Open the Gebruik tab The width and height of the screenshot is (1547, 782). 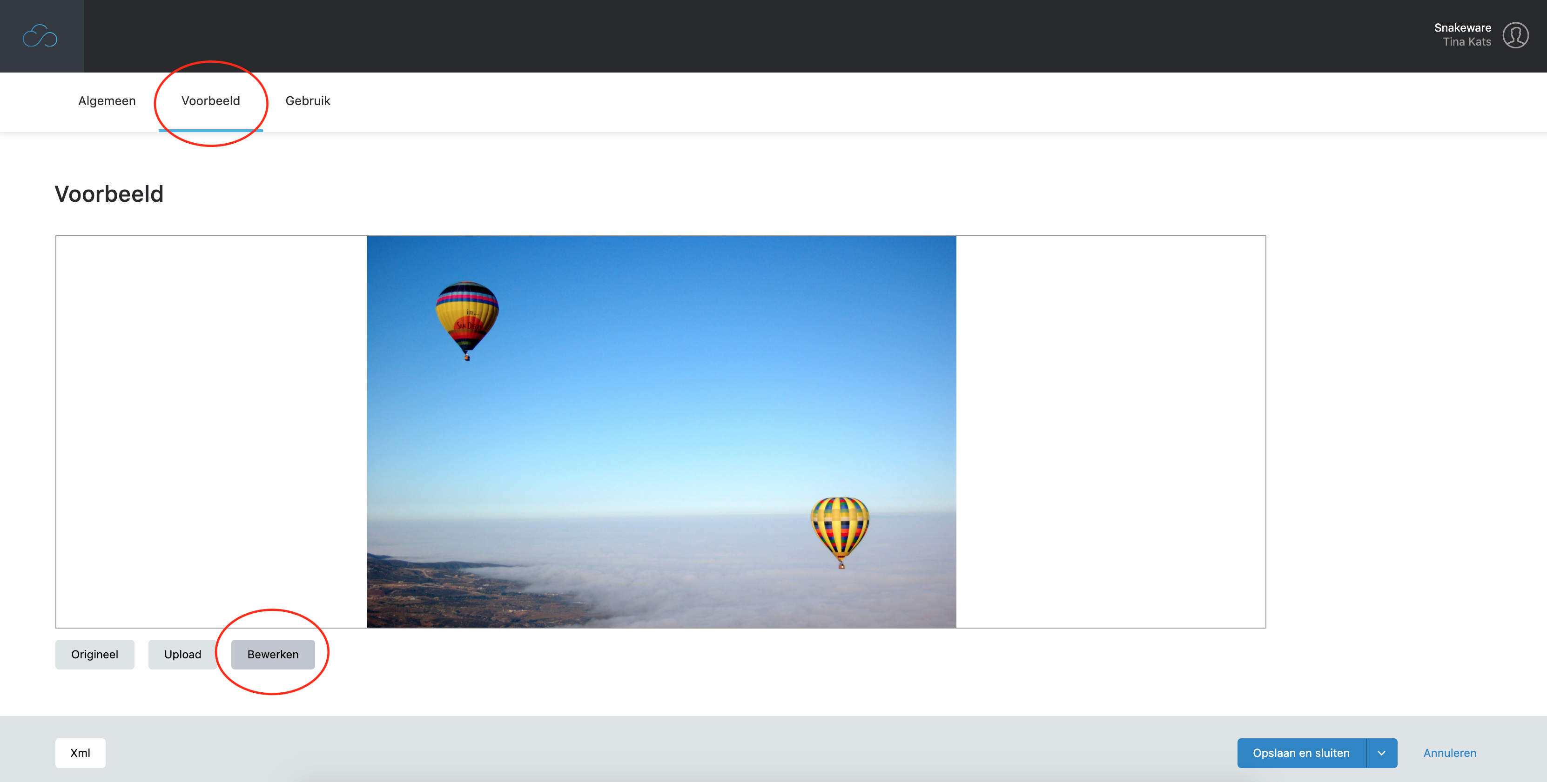point(308,101)
